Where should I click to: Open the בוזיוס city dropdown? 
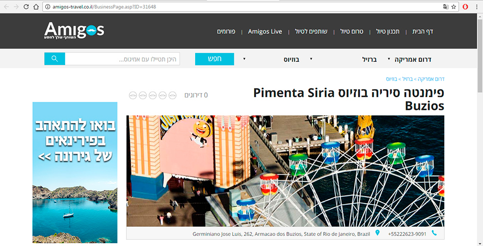pyautogui.click(x=271, y=59)
